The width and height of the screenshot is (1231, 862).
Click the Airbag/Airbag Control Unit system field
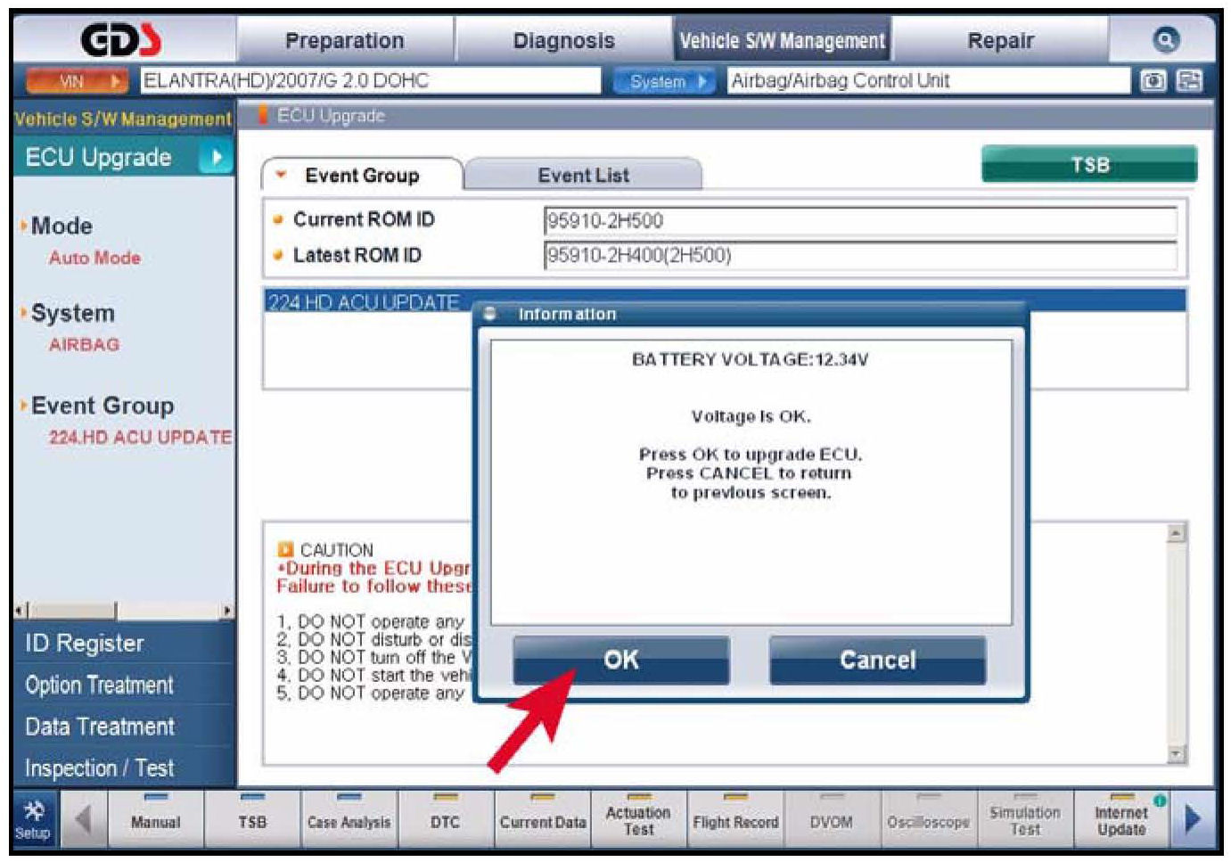(x=928, y=81)
